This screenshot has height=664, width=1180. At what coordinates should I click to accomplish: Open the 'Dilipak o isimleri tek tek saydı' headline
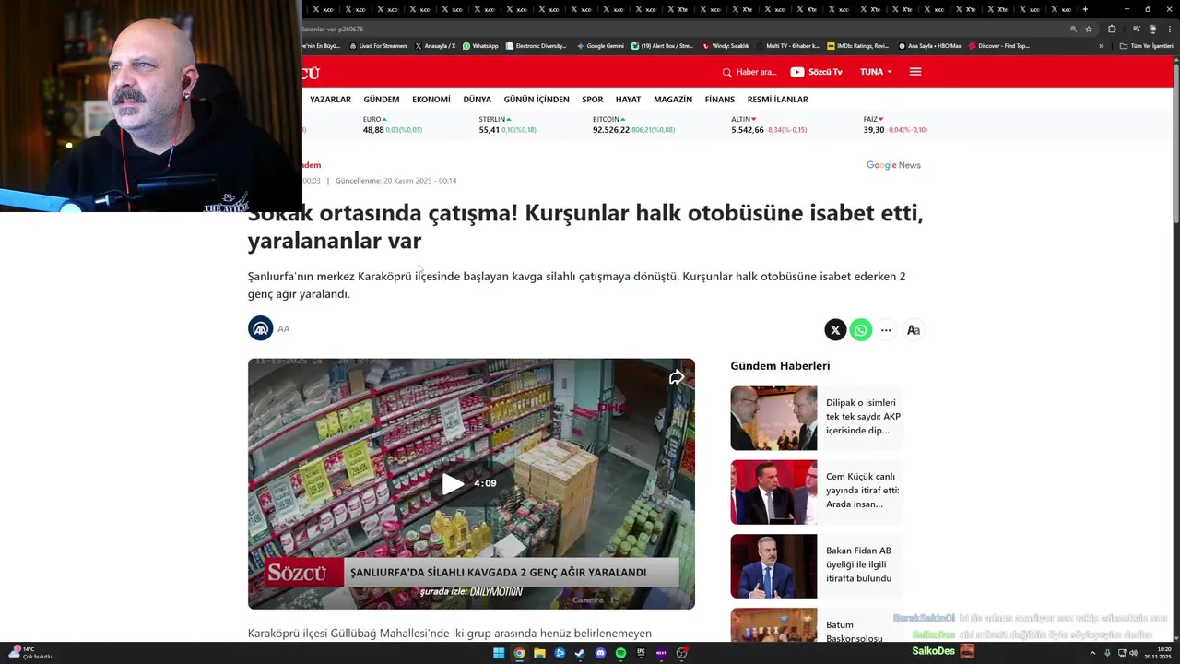point(863,417)
